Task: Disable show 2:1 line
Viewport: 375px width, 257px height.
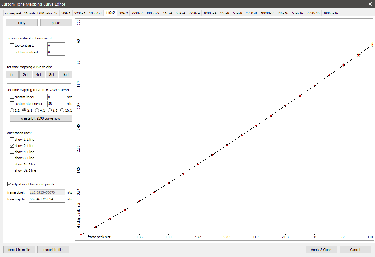Action: click(x=12, y=146)
